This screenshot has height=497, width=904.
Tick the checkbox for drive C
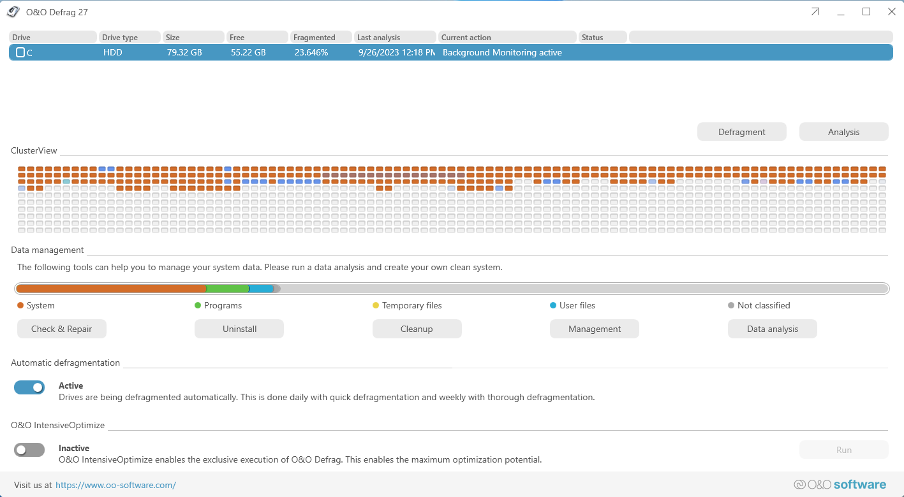coord(20,53)
